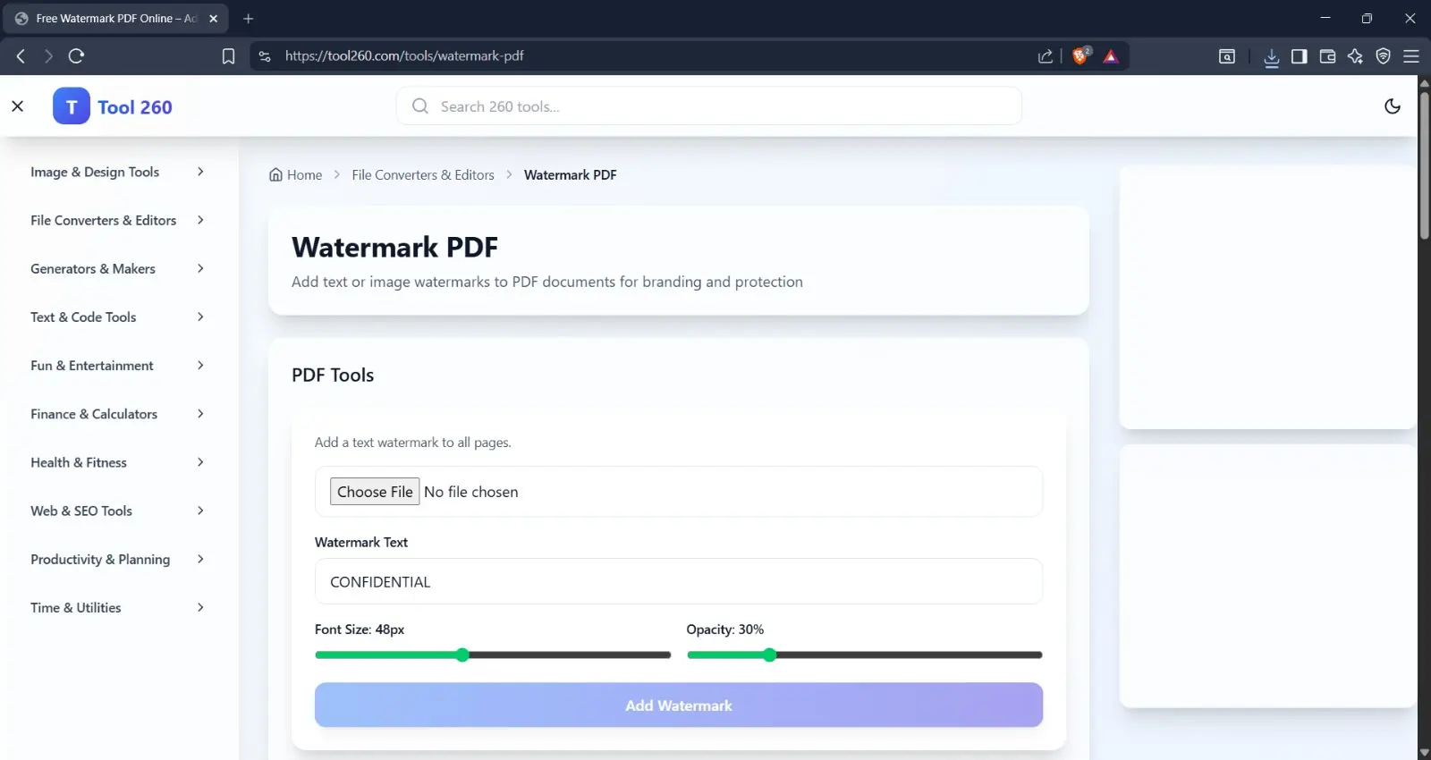The image size is (1431, 760).
Task: Click the browser address bar URL
Action: [x=404, y=55]
